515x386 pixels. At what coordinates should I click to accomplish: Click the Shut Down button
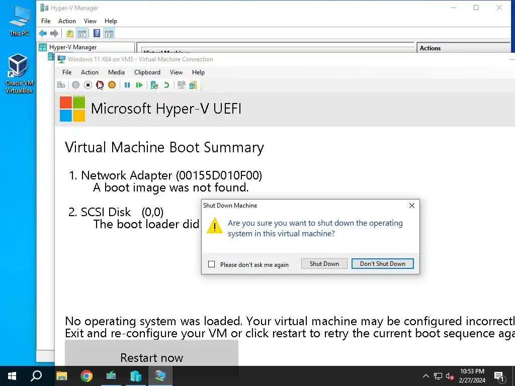(324, 263)
